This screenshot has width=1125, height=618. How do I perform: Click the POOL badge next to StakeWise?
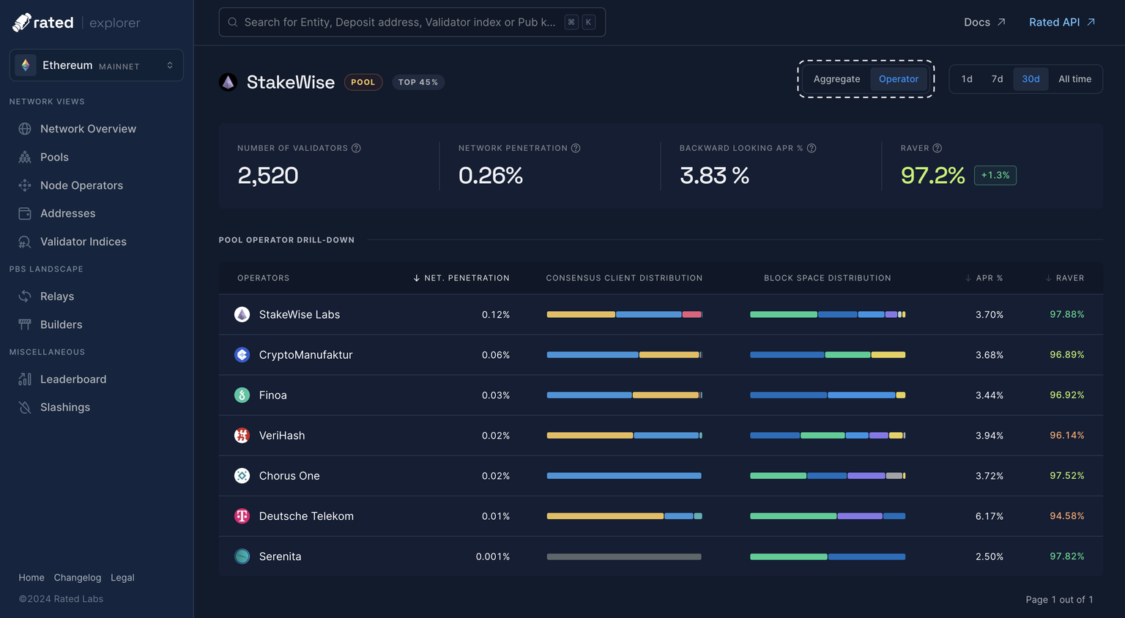click(x=363, y=82)
